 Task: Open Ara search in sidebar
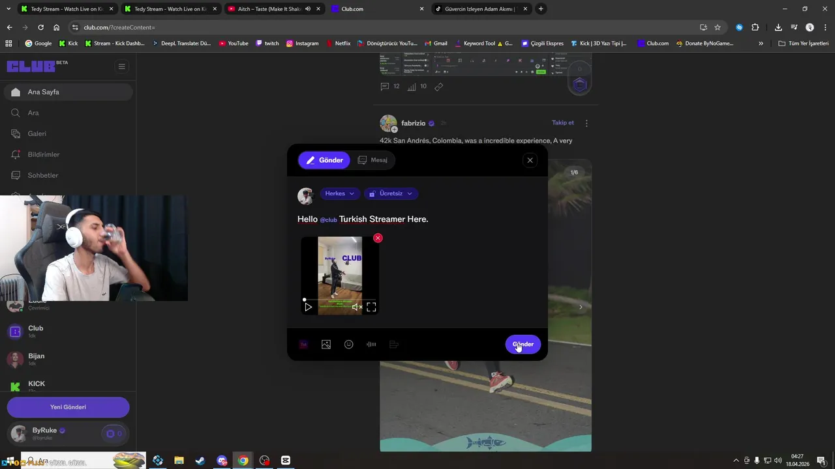68,113
